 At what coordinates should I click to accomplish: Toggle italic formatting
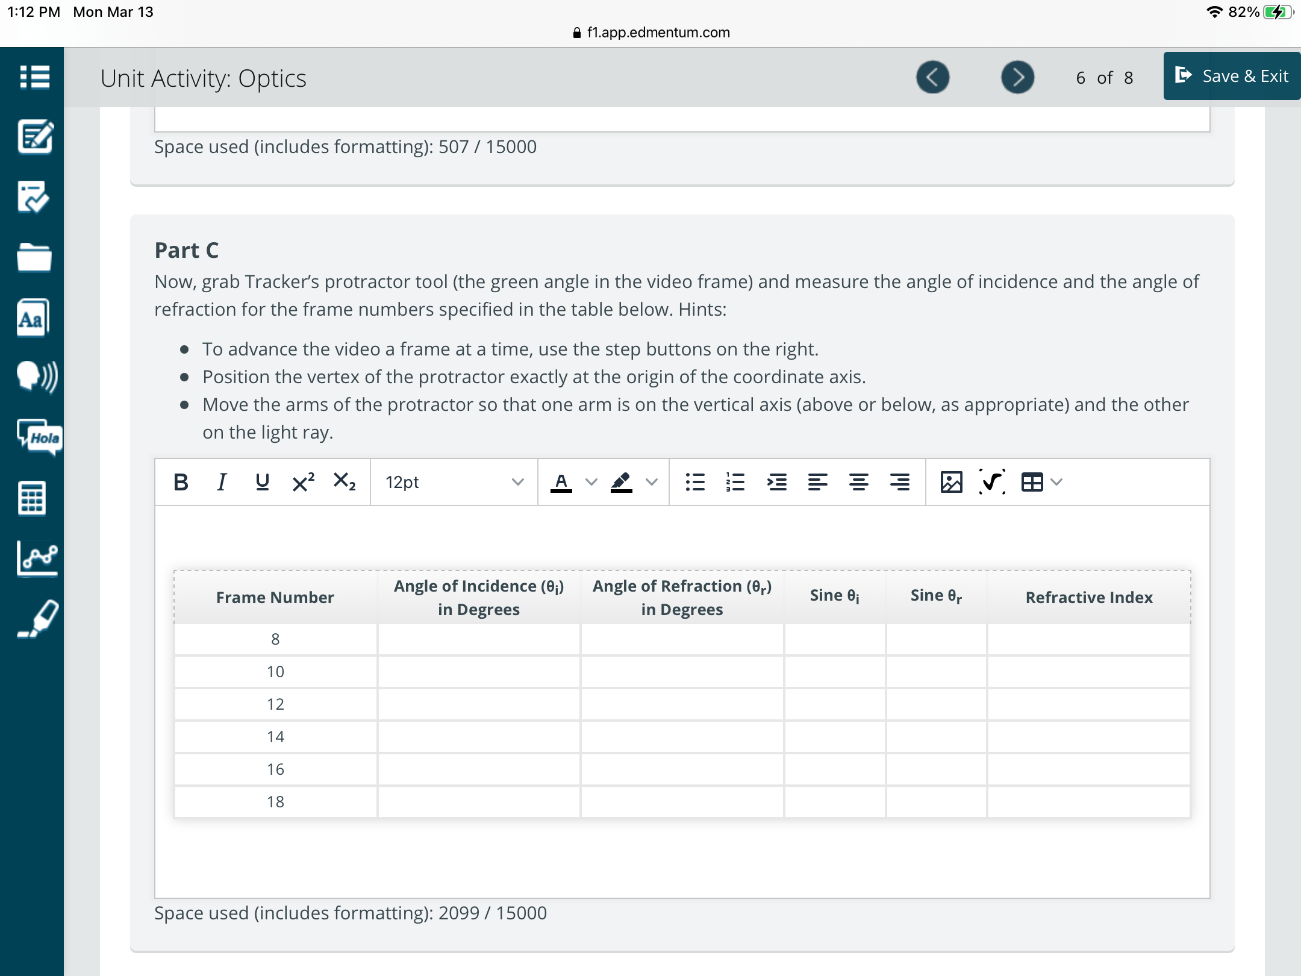221,482
